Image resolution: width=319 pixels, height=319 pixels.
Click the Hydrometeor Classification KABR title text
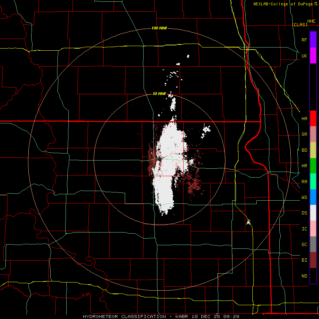[161, 317]
